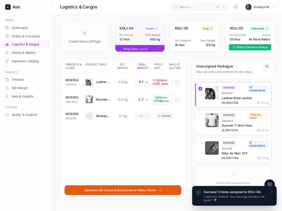282x211 pixels.
Task: Open the chat support floating icon
Action: click(269, 185)
